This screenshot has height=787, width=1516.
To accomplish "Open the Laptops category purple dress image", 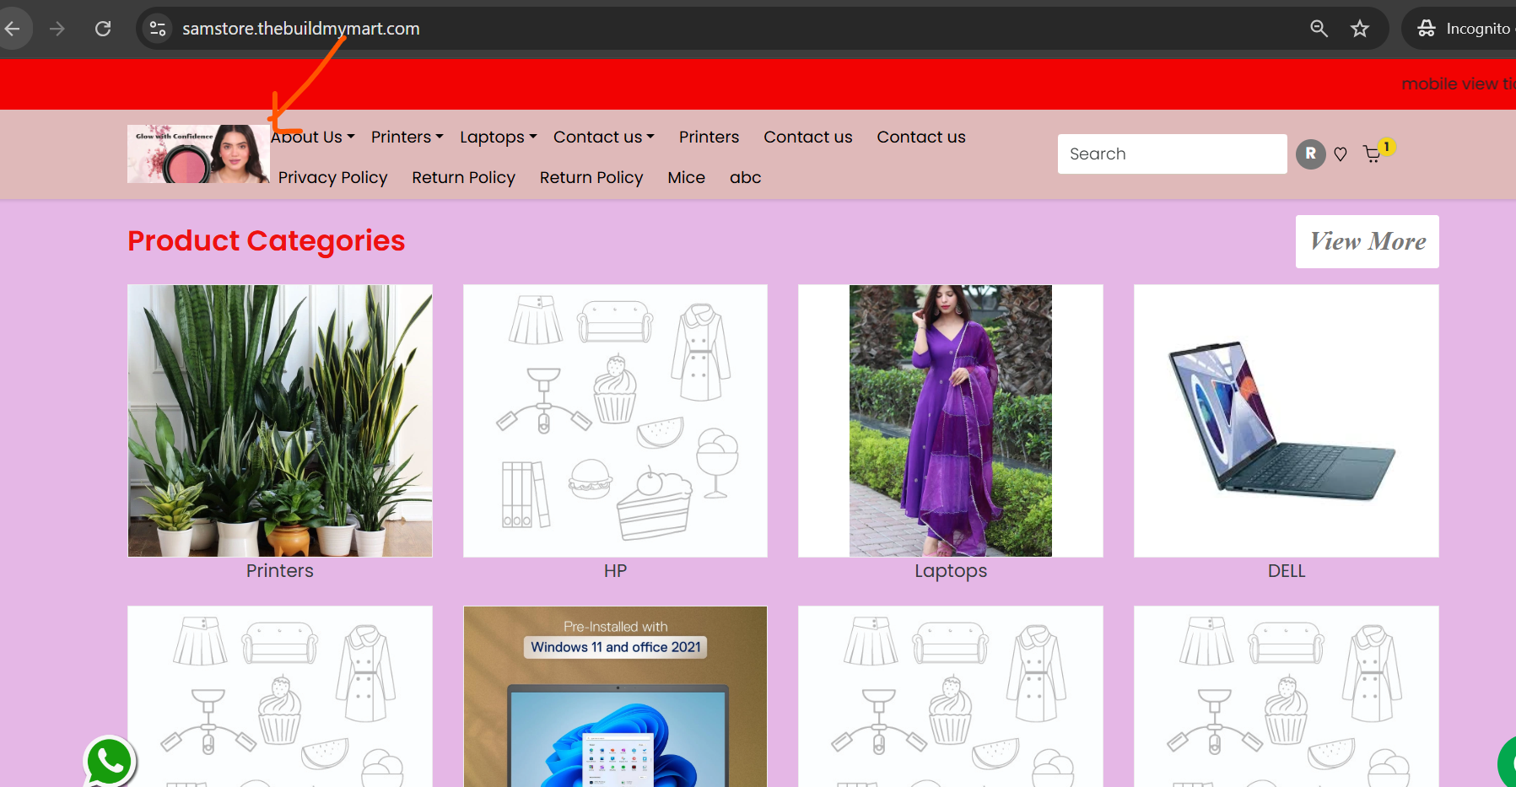I will tap(951, 421).
